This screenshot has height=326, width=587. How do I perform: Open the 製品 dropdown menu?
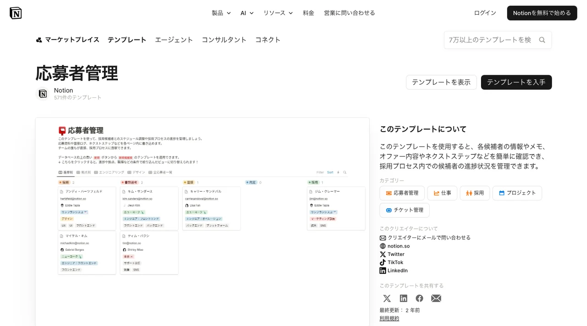coord(221,13)
